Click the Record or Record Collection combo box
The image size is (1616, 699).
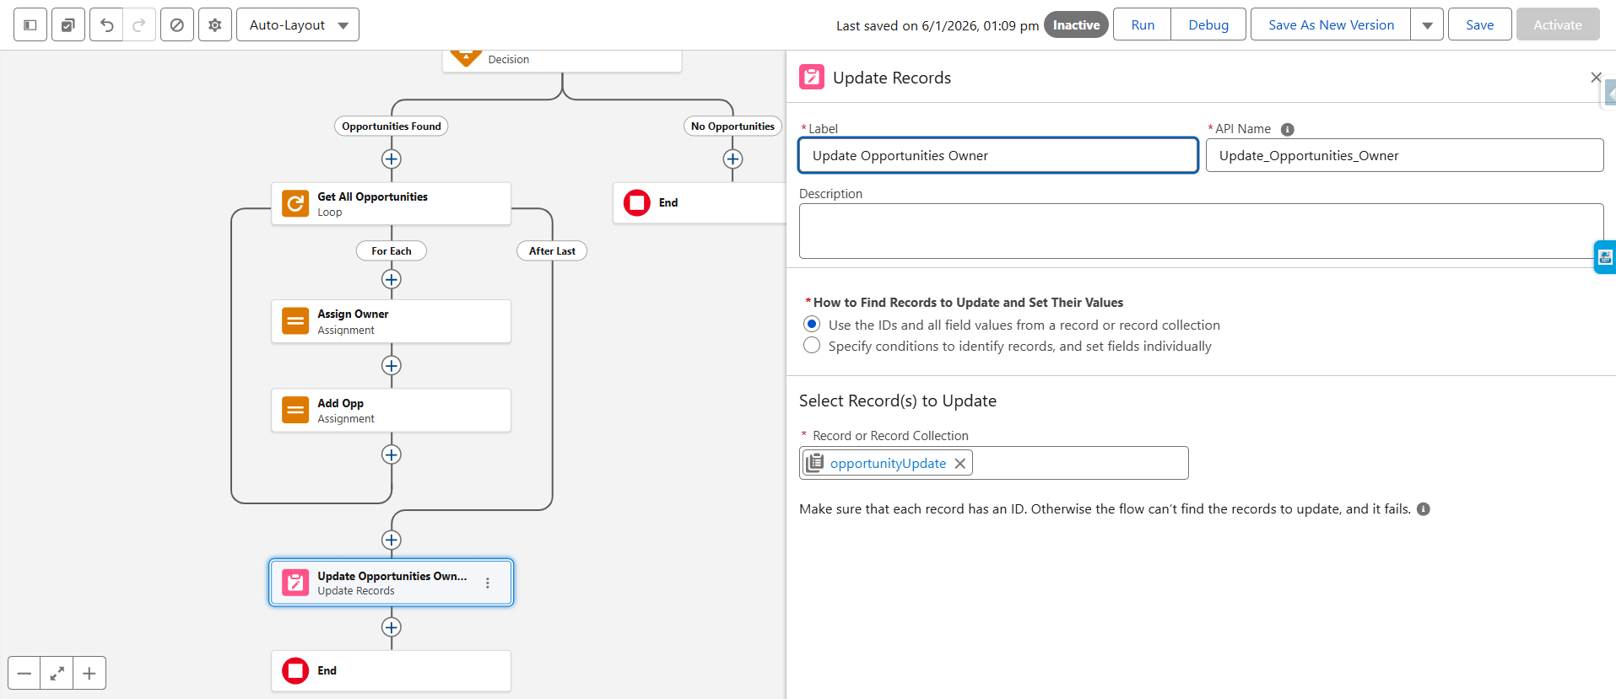pyautogui.click(x=1079, y=463)
